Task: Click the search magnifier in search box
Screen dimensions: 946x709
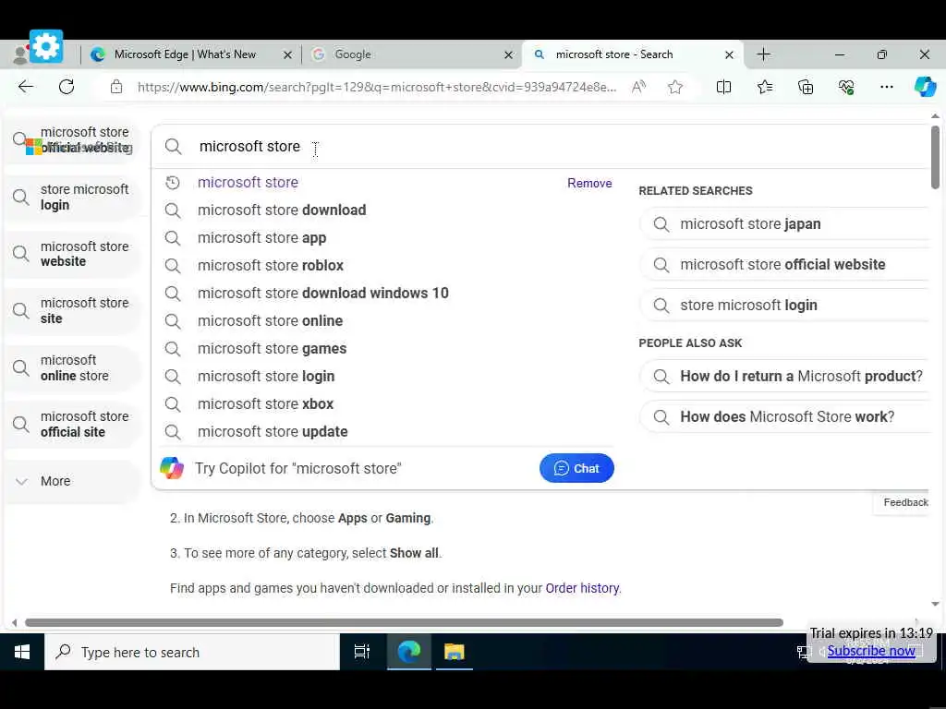Action: (173, 147)
